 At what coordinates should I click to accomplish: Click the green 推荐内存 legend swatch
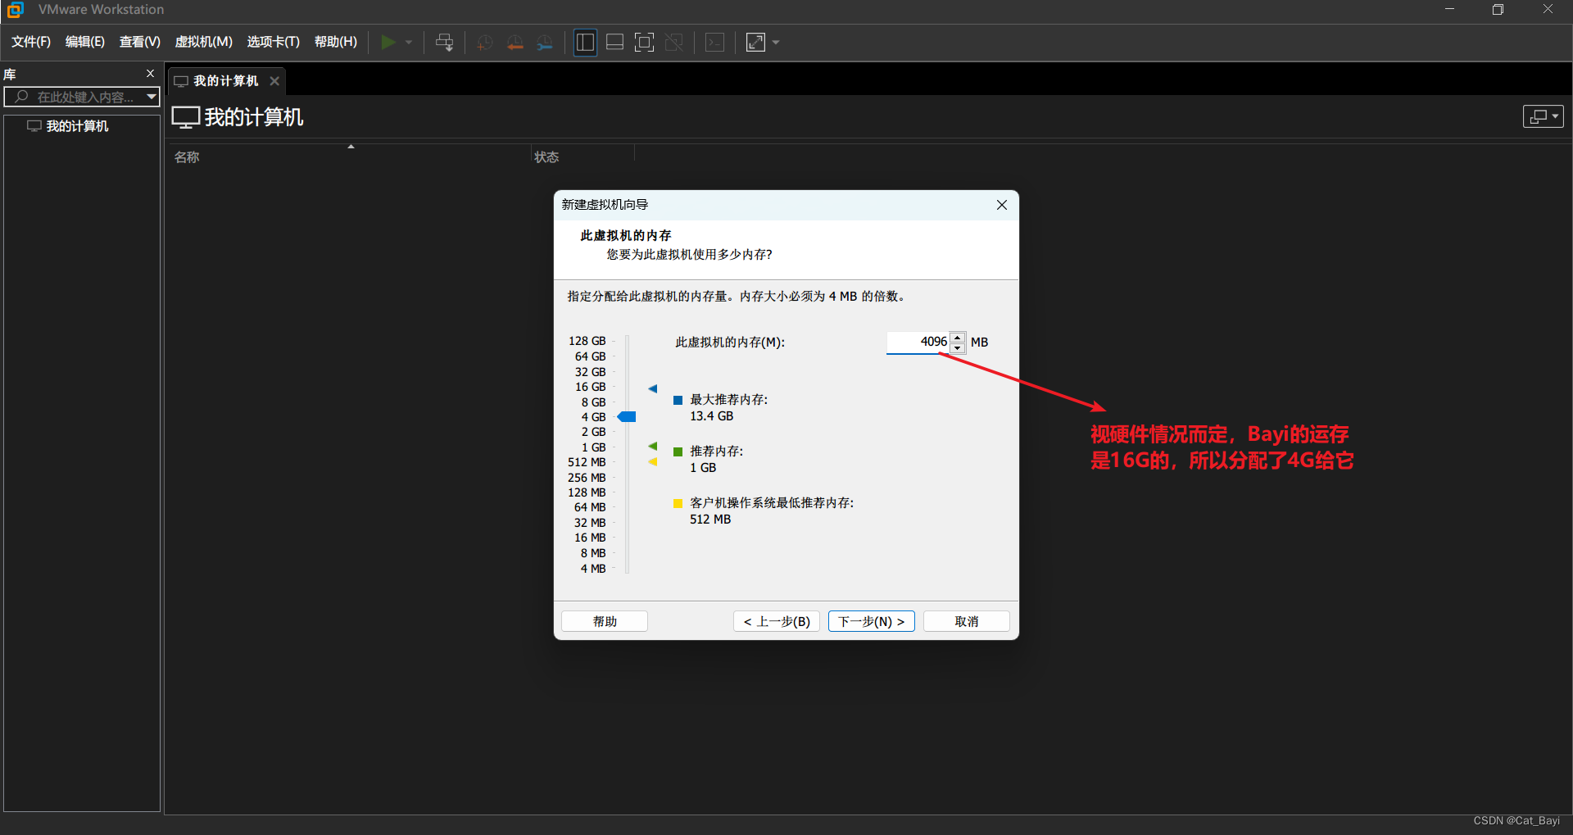[678, 452]
